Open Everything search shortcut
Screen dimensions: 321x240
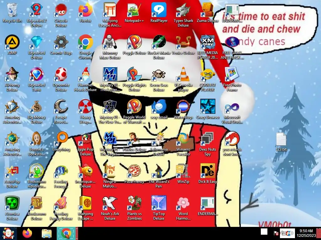[61, 142]
